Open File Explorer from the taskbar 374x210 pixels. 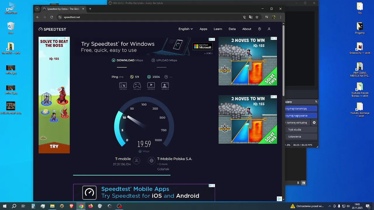pyautogui.click(x=52, y=206)
